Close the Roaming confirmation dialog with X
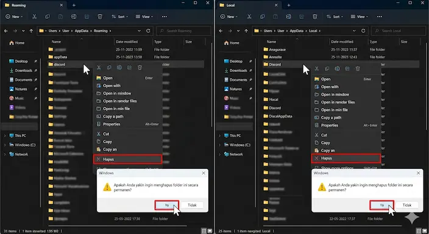Image resolution: width=429 pixels, height=234 pixels. (204, 173)
